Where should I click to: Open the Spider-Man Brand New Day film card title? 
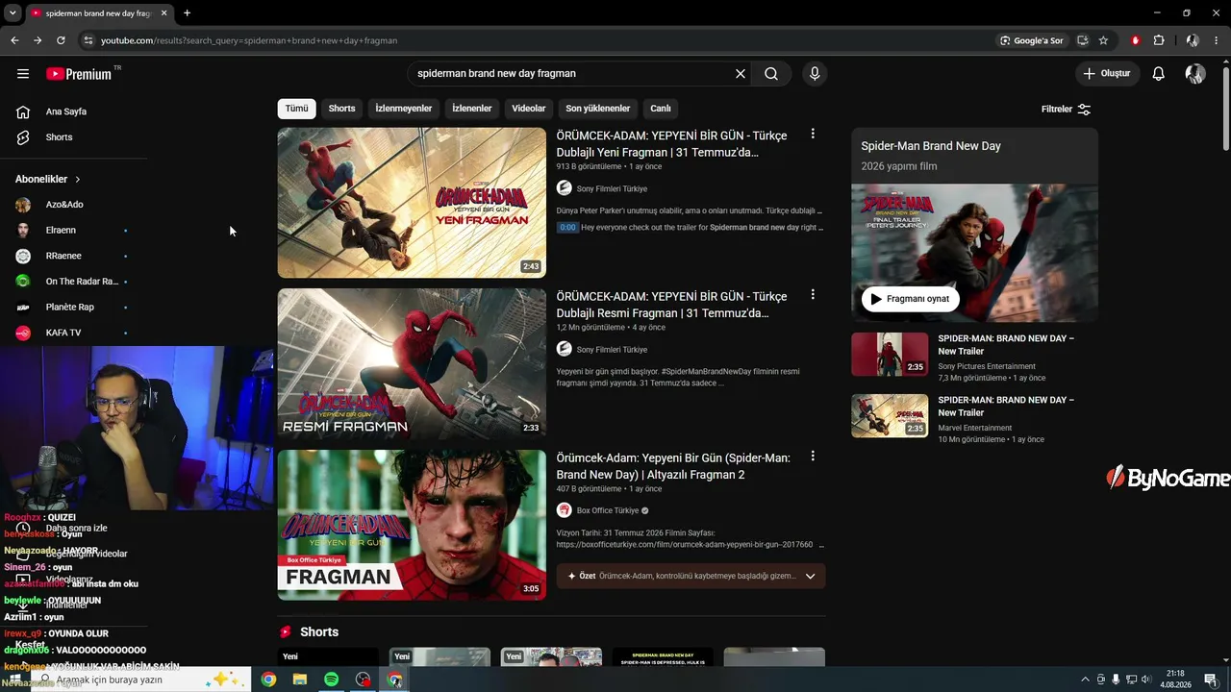click(931, 146)
